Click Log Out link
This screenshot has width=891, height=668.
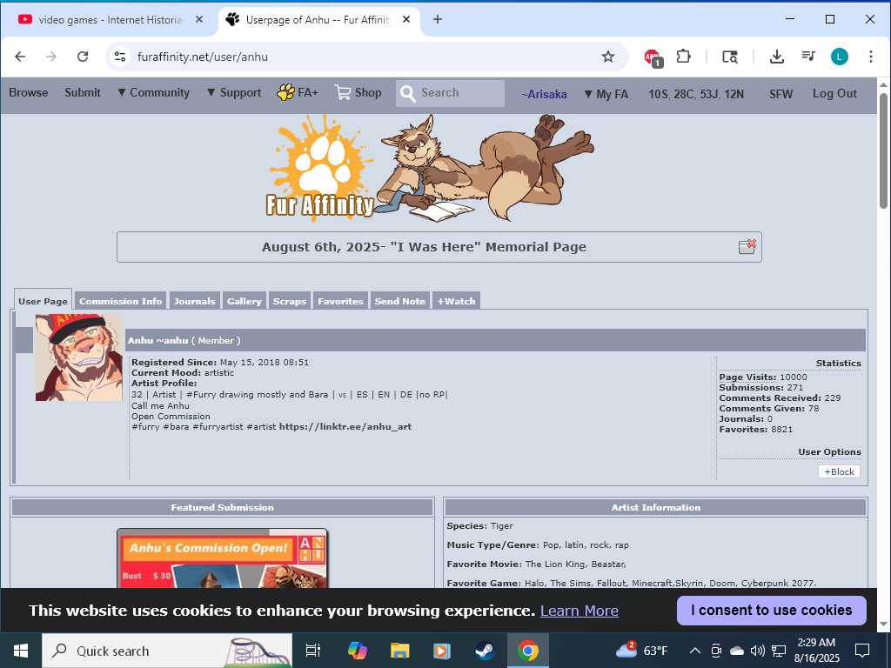(834, 94)
